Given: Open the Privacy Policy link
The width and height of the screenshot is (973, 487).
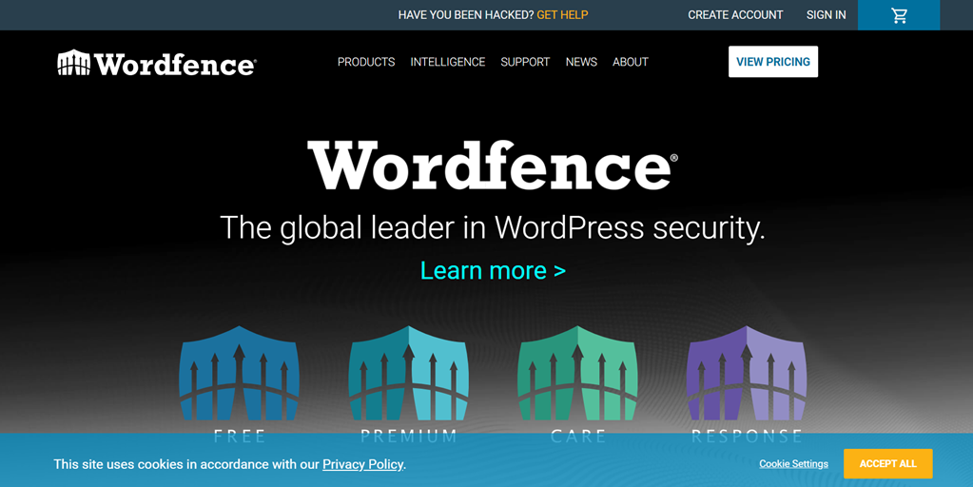Looking at the screenshot, I should [362, 464].
